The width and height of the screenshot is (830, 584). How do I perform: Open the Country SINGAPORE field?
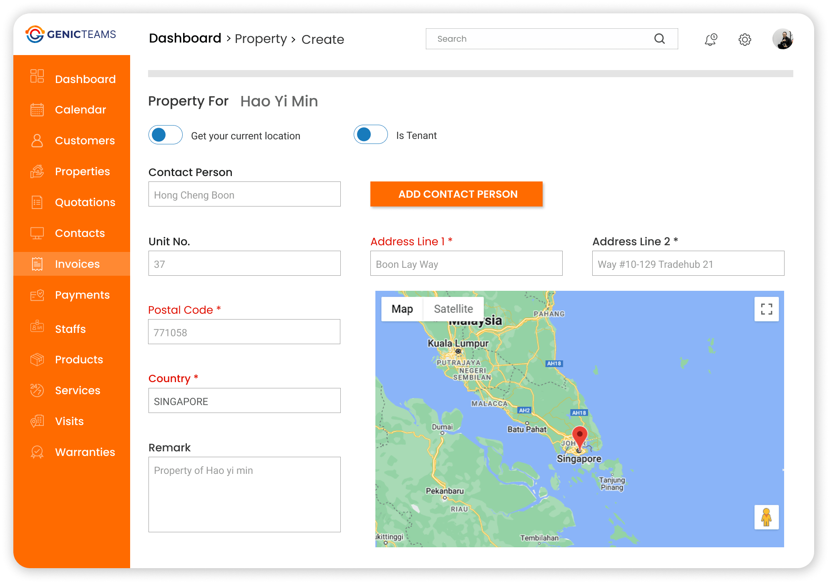click(244, 401)
